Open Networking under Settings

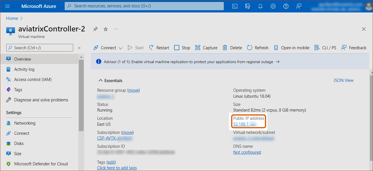(x=25, y=123)
